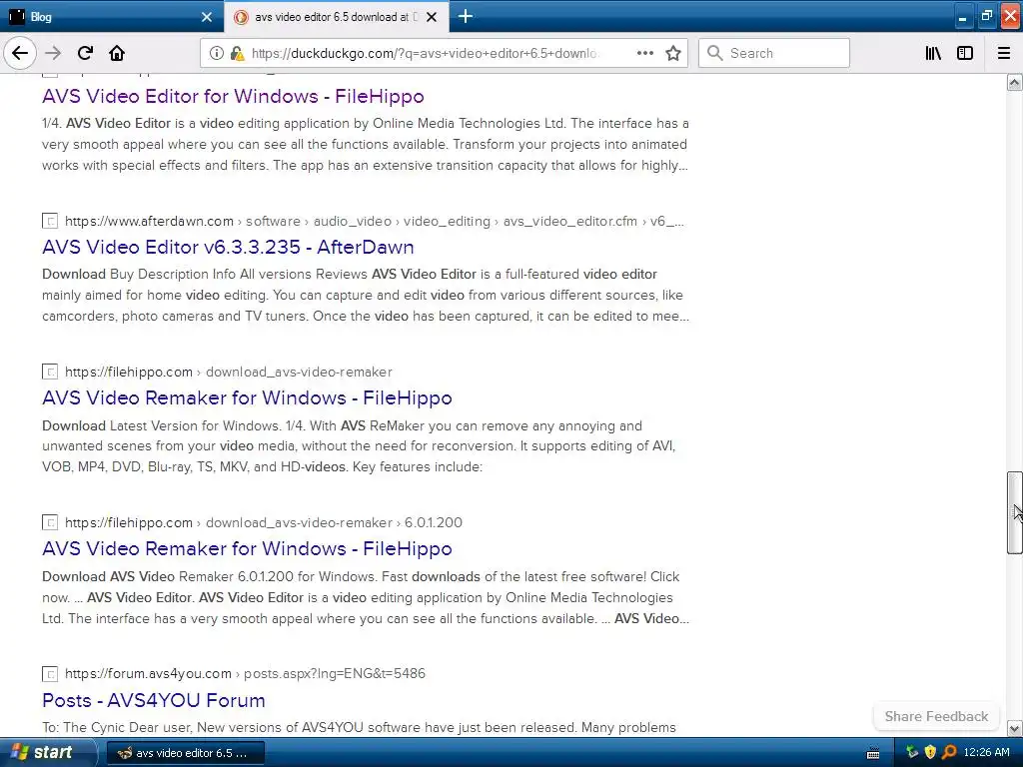This screenshot has height=767, width=1023.
Task: Select the avs video editor 6.5 tab
Action: tap(337, 17)
